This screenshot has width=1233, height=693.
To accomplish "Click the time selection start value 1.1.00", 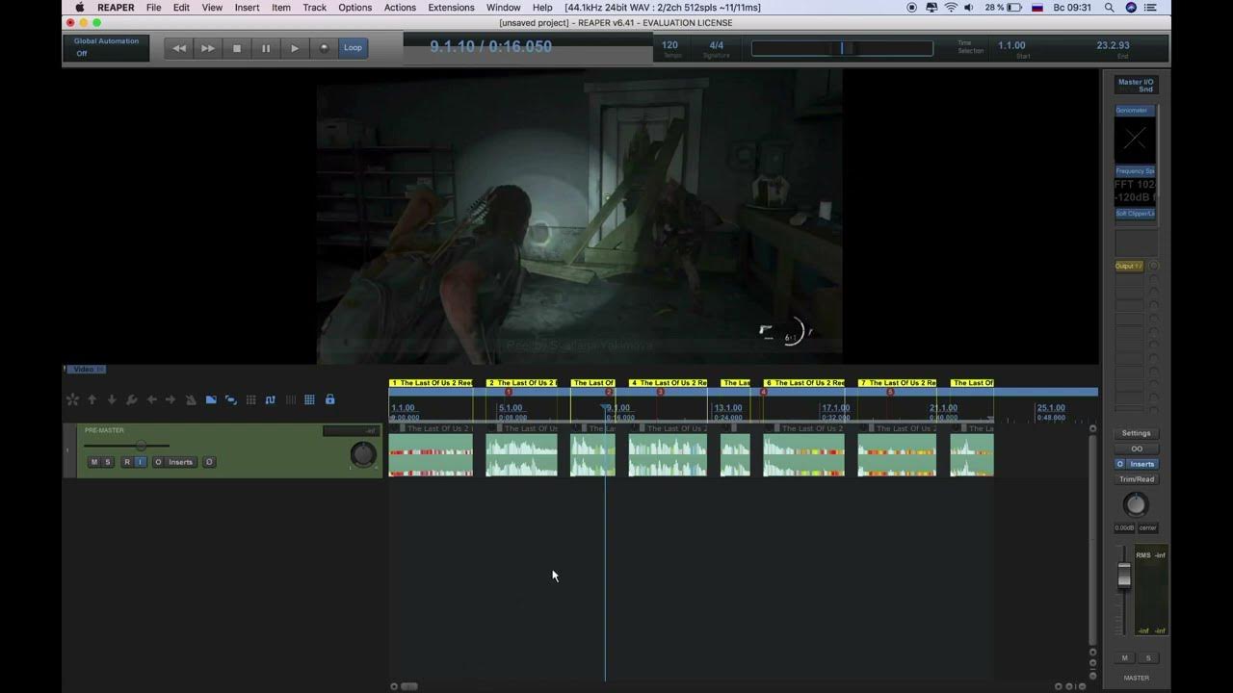I will tap(1011, 45).
